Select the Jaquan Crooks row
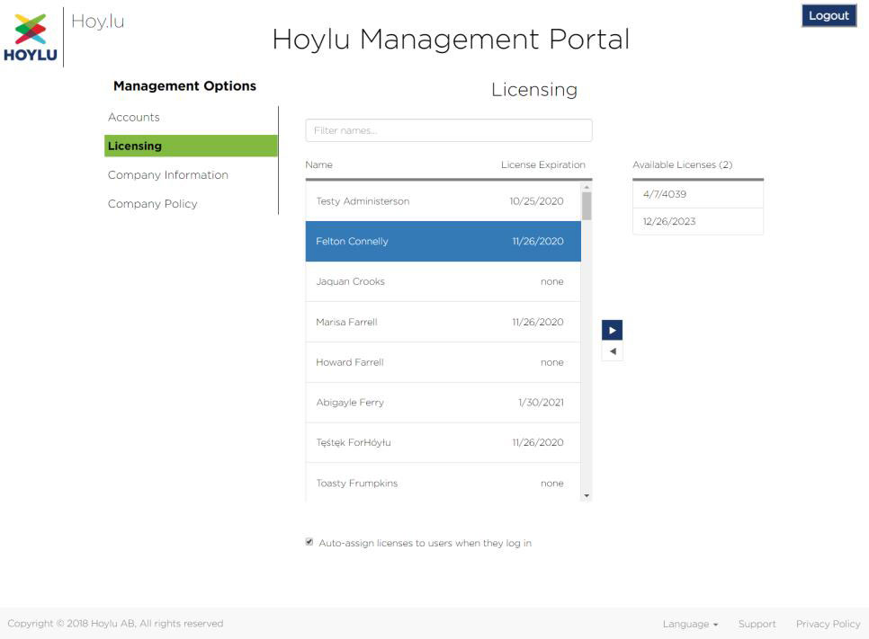This screenshot has height=639, width=869. [x=443, y=281]
